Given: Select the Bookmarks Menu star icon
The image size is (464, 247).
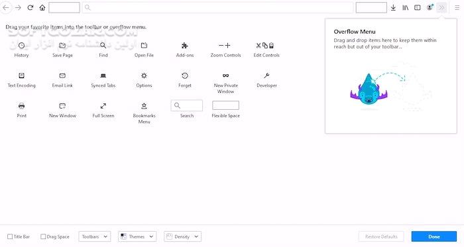Looking at the screenshot, I should tap(144, 106).
